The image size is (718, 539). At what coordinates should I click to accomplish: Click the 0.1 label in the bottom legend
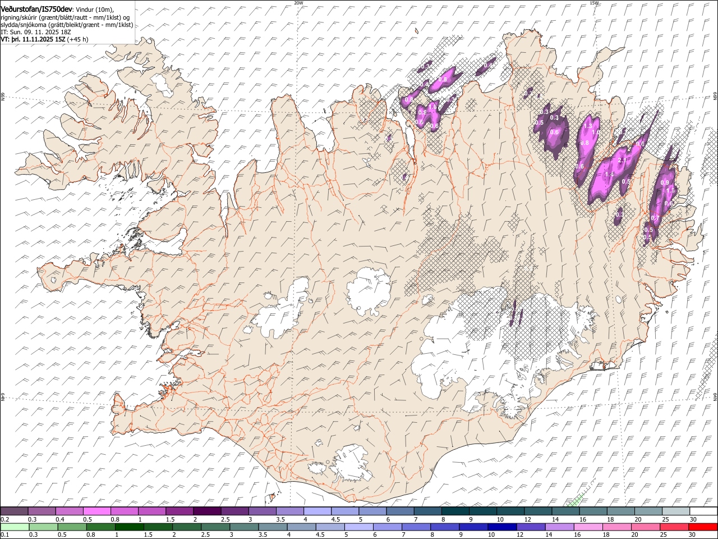4,535
